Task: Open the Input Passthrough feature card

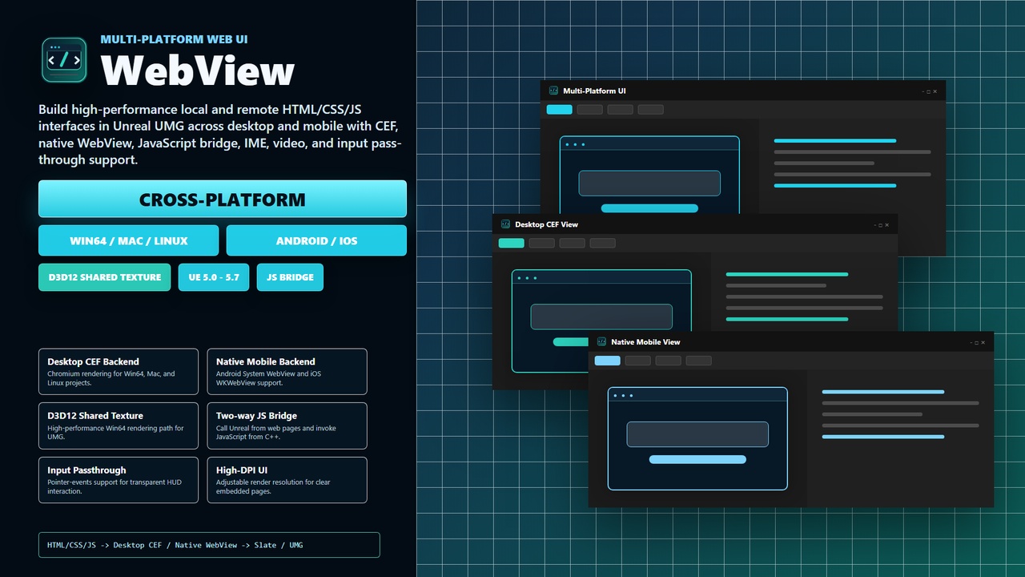Action: pos(119,480)
